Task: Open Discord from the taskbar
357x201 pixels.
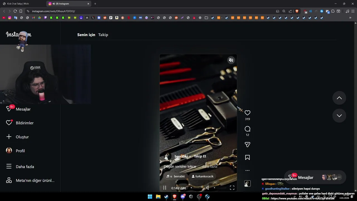Action: tap(183, 197)
